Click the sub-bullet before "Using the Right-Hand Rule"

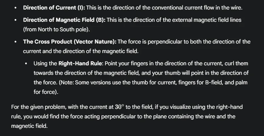pyautogui.click(x=27, y=64)
